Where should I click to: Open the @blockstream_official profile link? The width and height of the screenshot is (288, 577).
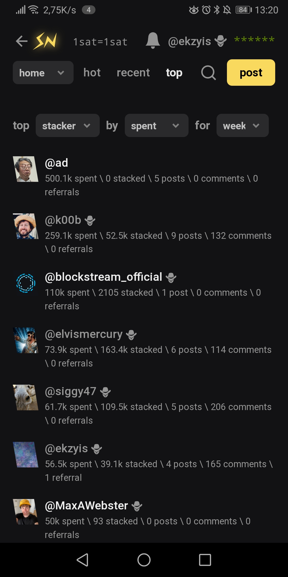103,277
